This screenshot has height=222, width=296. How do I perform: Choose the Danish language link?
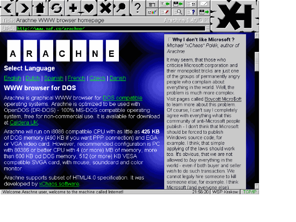[118, 78]
